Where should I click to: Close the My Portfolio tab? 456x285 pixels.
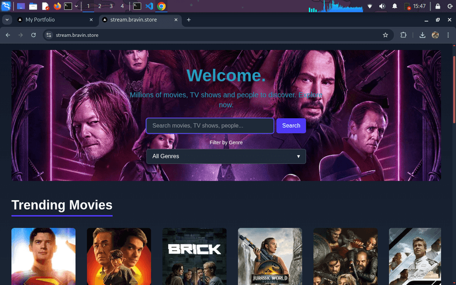[x=91, y=20]
